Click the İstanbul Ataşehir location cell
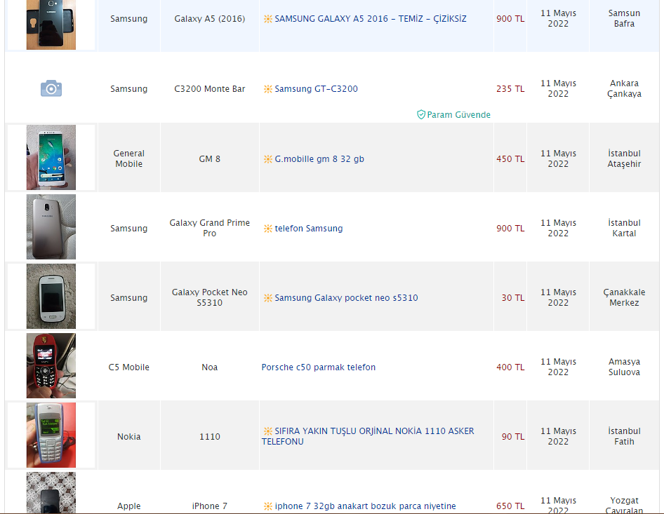The width and height of the screenshot is (664, 514). pos(624,158)
